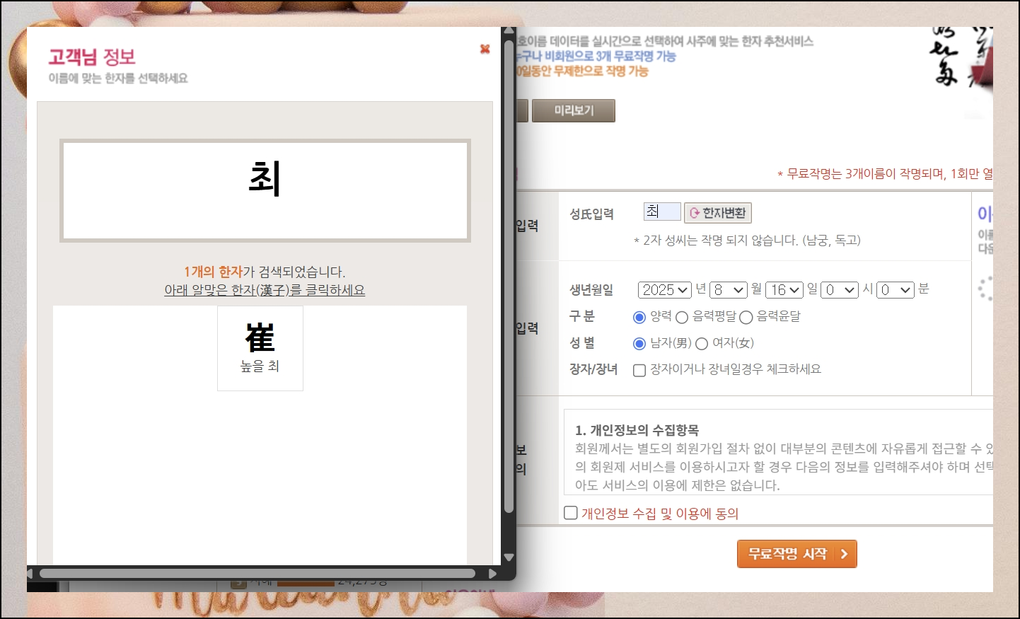This screenshot has height=619, width=1020.
Task: Select the 음력윤달 radio button
Action: (746, 317)
